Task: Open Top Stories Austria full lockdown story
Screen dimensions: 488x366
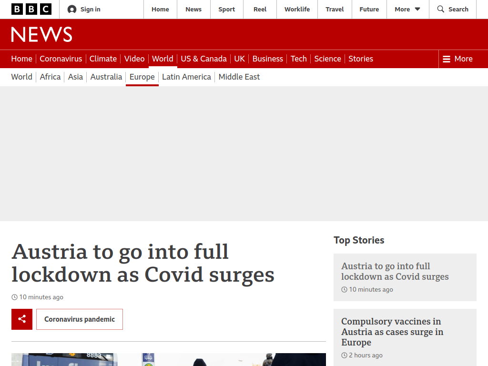Action: (x=395, y=271)
